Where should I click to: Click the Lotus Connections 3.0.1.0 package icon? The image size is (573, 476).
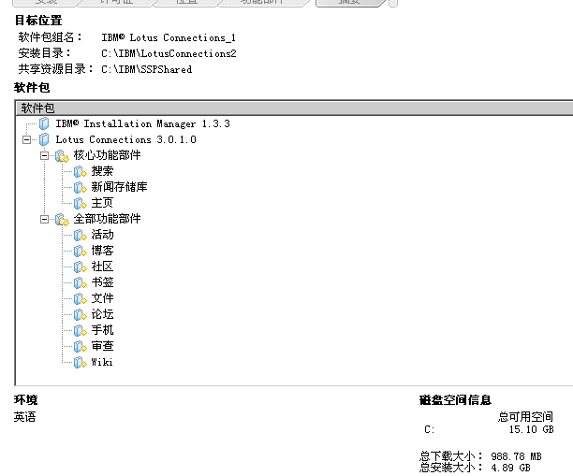pos(44,139)
